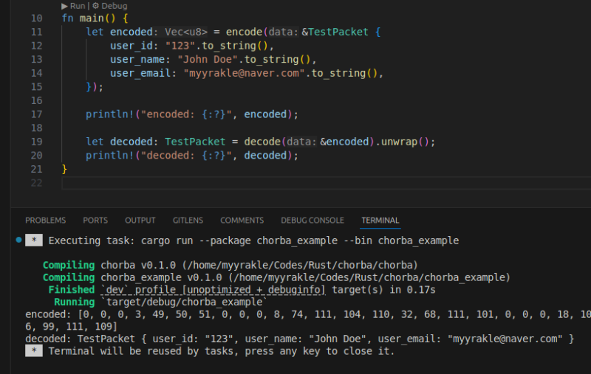This screenshot has width=591, height=374.
Task: Click the 'TestPacket' struct name on line 11
Action: (x=338, y=32)
